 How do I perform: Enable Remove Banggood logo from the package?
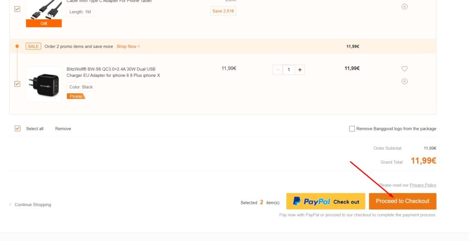352,129
